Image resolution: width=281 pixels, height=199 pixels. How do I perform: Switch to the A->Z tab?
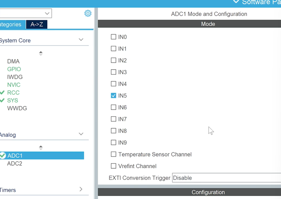[37, 24]
